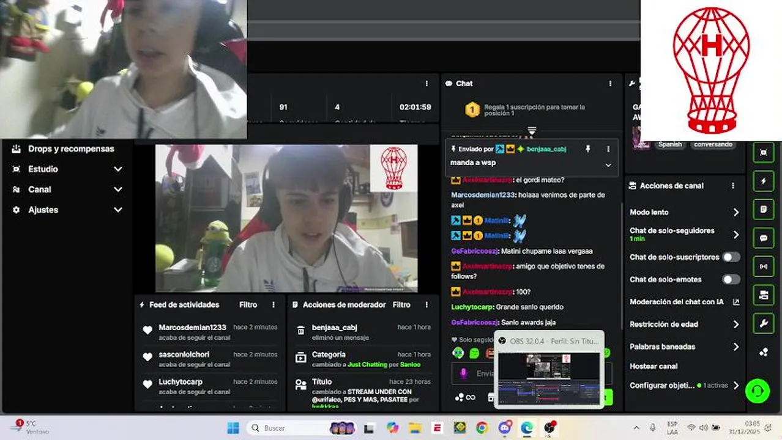Click the benjaaa_cabj username in pinned message
Screen dimensions: 782x440
click(546, 148)
